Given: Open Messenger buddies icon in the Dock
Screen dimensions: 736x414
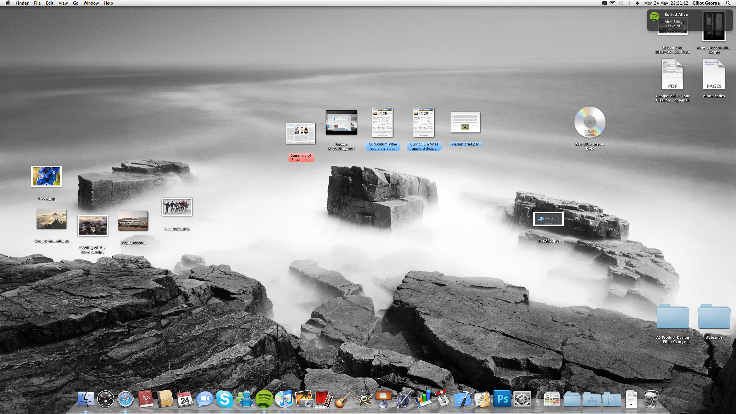Looking at the screenshot, I should [244, 399].
